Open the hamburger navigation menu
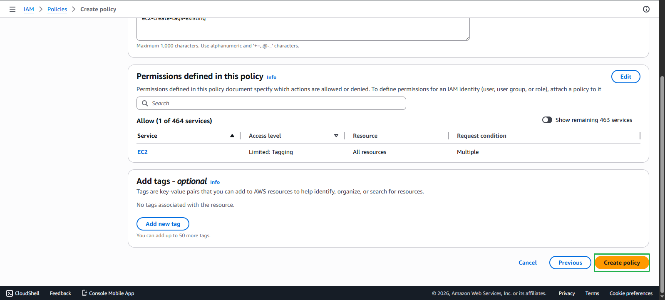The height and width of the screenshot is (300, 665). point(12,9)
